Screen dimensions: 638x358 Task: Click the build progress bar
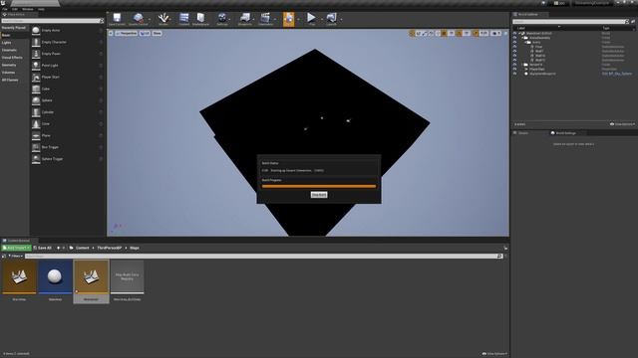point(319,186)
